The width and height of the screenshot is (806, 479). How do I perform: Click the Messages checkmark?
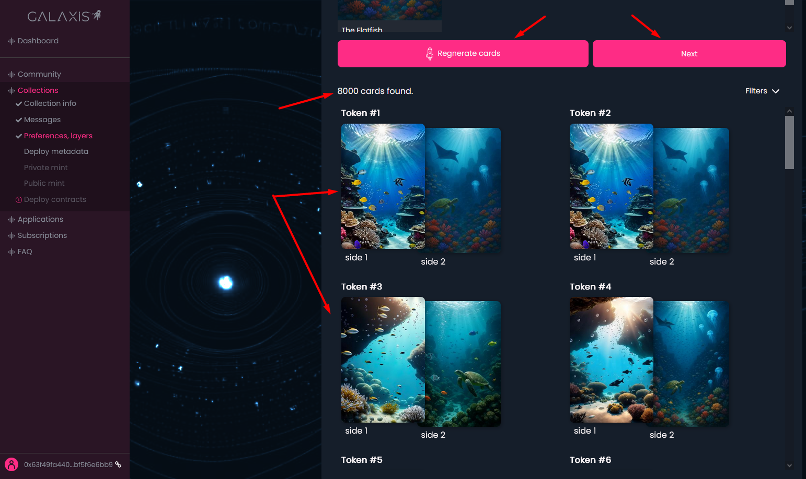click(x=19, y=120)
